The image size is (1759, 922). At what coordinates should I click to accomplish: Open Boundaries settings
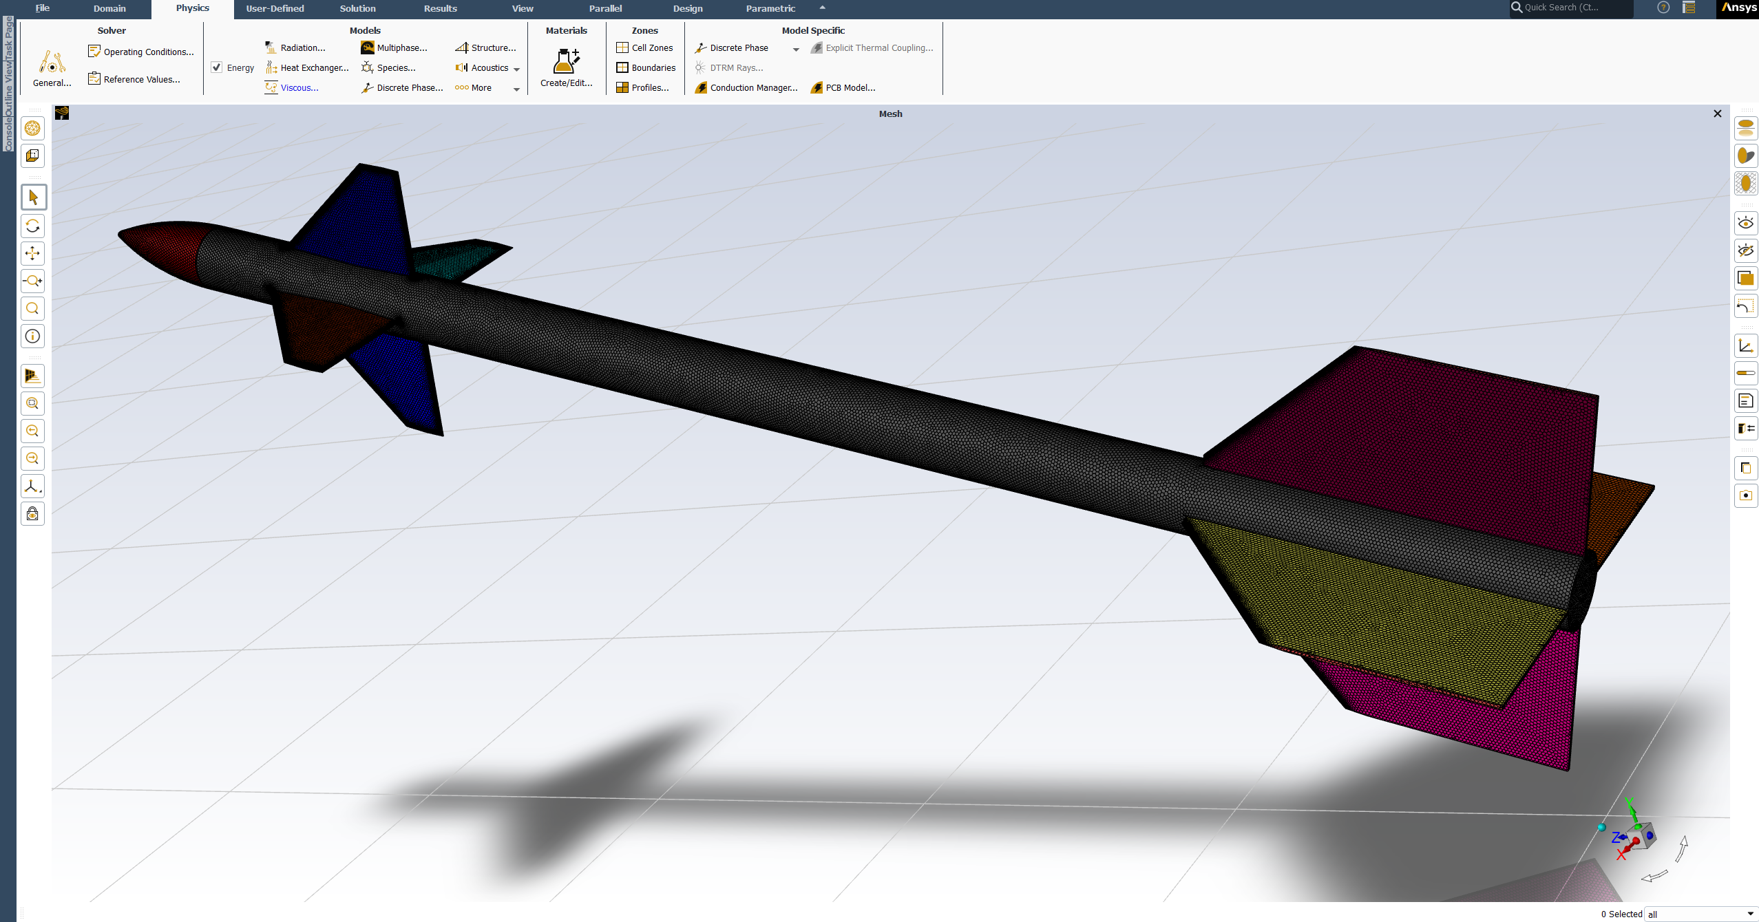646,67
